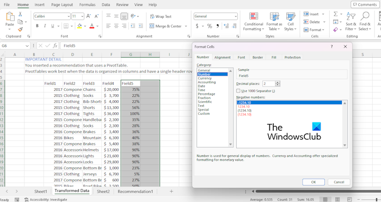Select Percentage in Category list
The image size is (381, 202).
[x=206, y=94]
